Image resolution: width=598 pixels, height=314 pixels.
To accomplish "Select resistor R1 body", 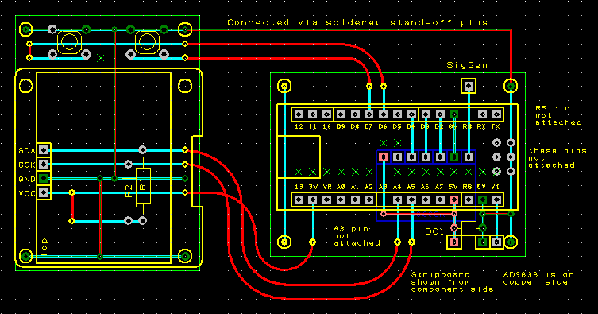I will point(143,185).
